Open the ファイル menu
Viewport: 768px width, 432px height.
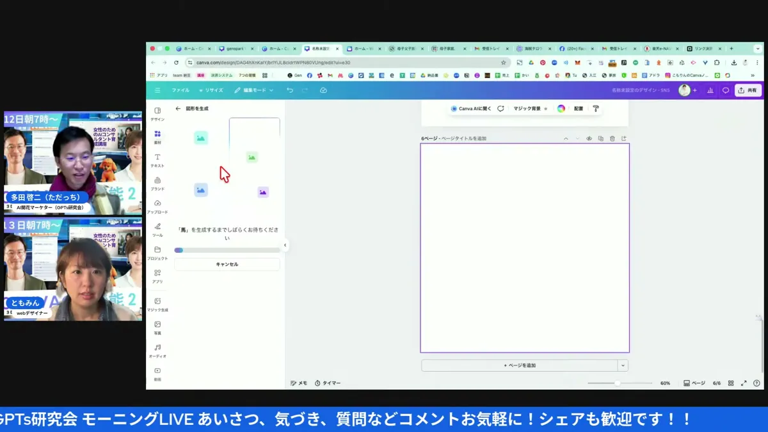[x=180, y=90]
